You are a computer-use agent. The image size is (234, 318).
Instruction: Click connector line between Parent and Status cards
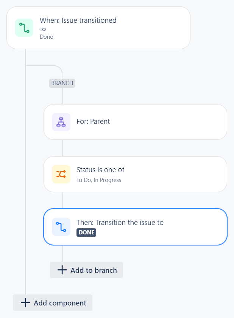(x=62, y=148)
